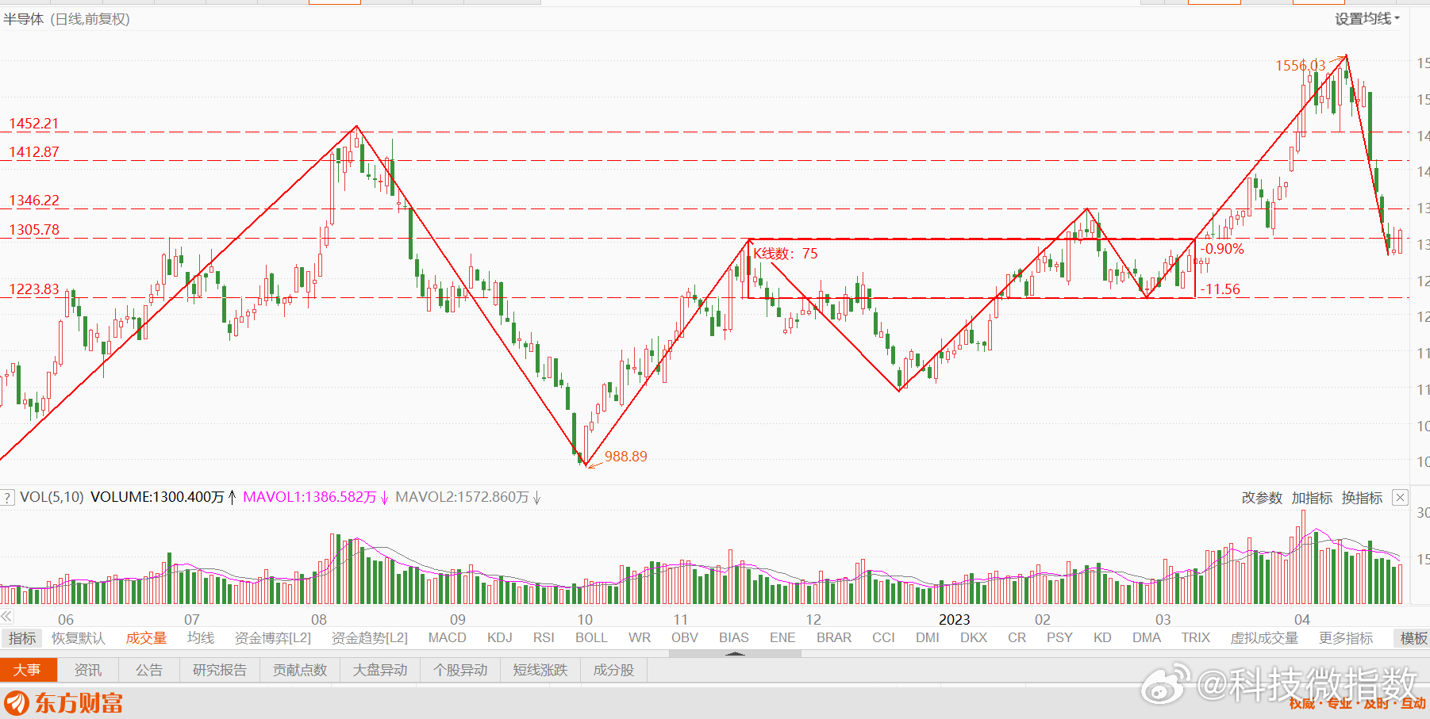The width and height of the screenshot is (1430, 719).
Task: Click 换指标 to switch indicator
Action: click(1362, 498)
